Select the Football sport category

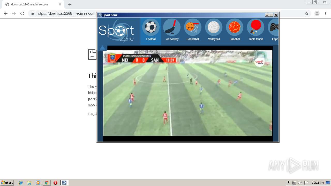(151, 31)
